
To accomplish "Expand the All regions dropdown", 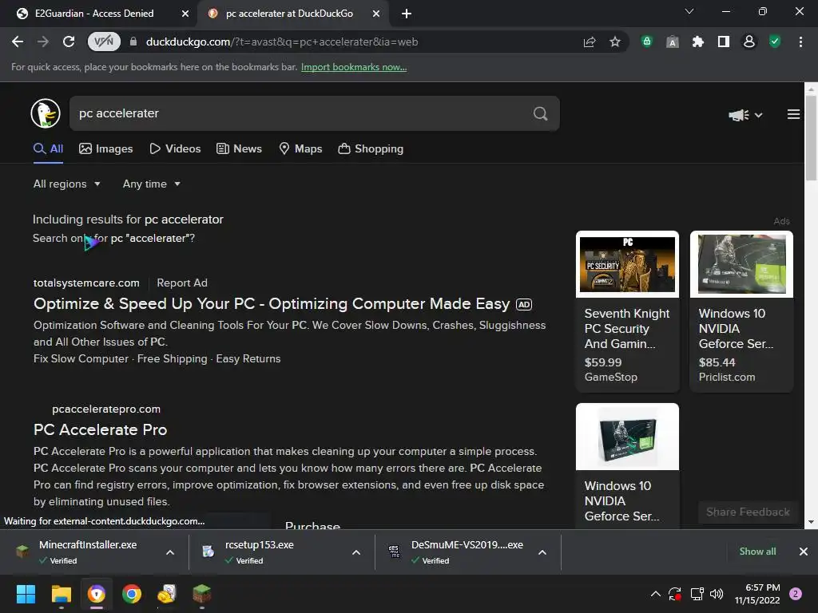I will click(x=67, y=184).
